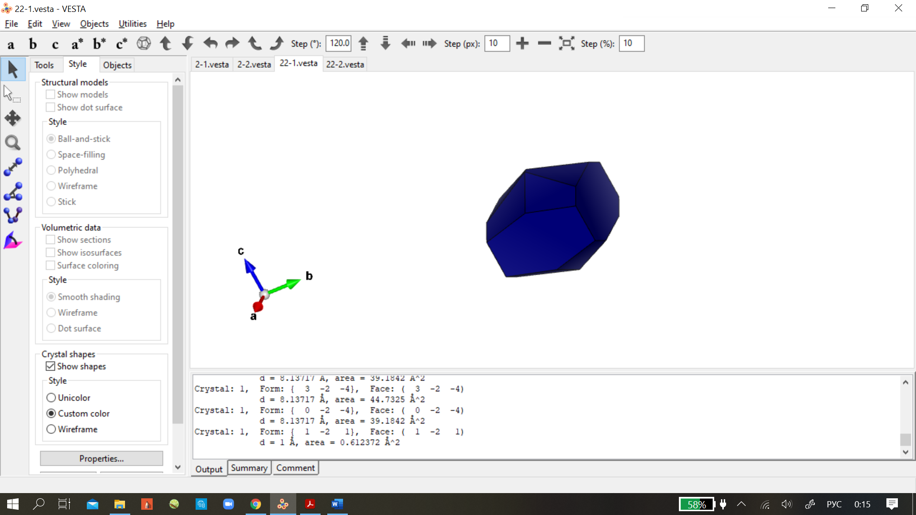Zoom in with the plus icon

[522, 43]
